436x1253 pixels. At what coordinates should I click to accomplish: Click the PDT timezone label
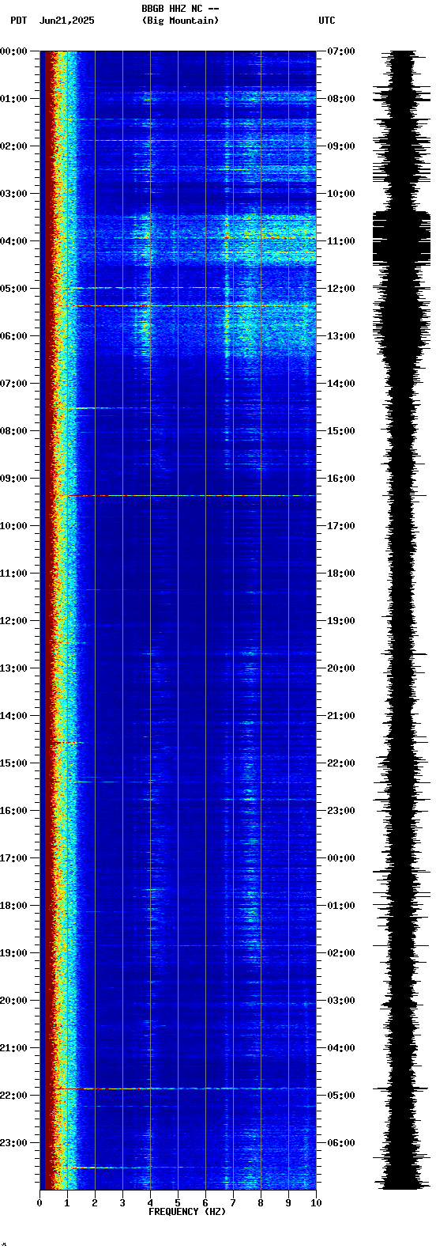(x=18, y=21)
